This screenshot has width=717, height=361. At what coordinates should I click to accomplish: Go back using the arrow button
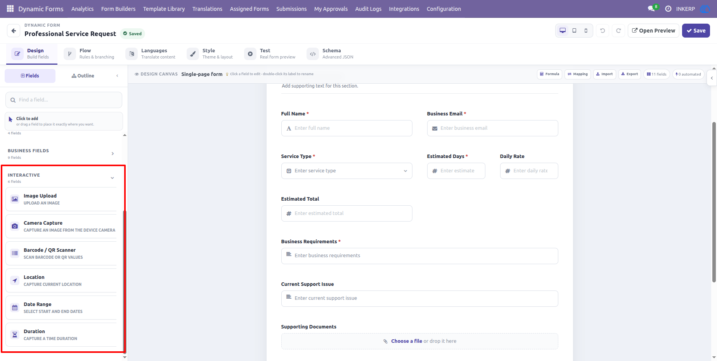[x=14, y=31]
